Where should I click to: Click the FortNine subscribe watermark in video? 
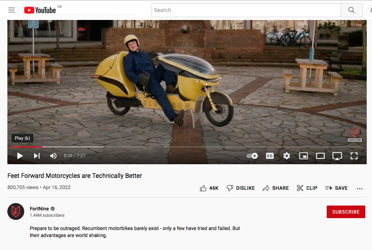pyautogui.click(x=355, y=135)
